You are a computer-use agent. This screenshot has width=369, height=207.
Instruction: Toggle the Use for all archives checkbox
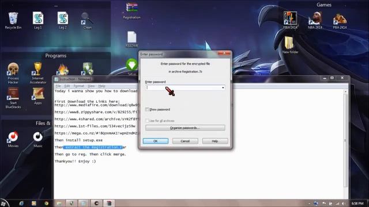click(147, 121)
